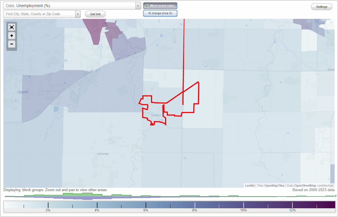Zoom out with the minus button

pyautogui.click(x=12, y=44)
